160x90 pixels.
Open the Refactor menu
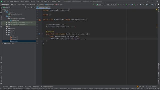coord(33,1)
